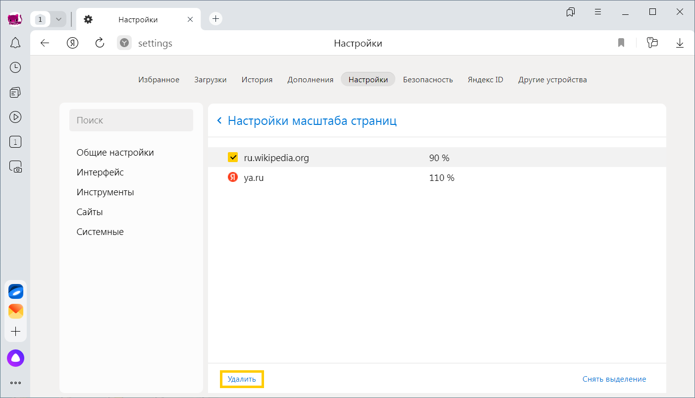Open the Яндекс ID tab

pos(485,79)
